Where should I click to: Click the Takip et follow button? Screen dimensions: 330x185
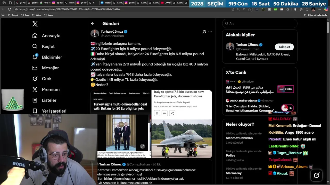284,47
